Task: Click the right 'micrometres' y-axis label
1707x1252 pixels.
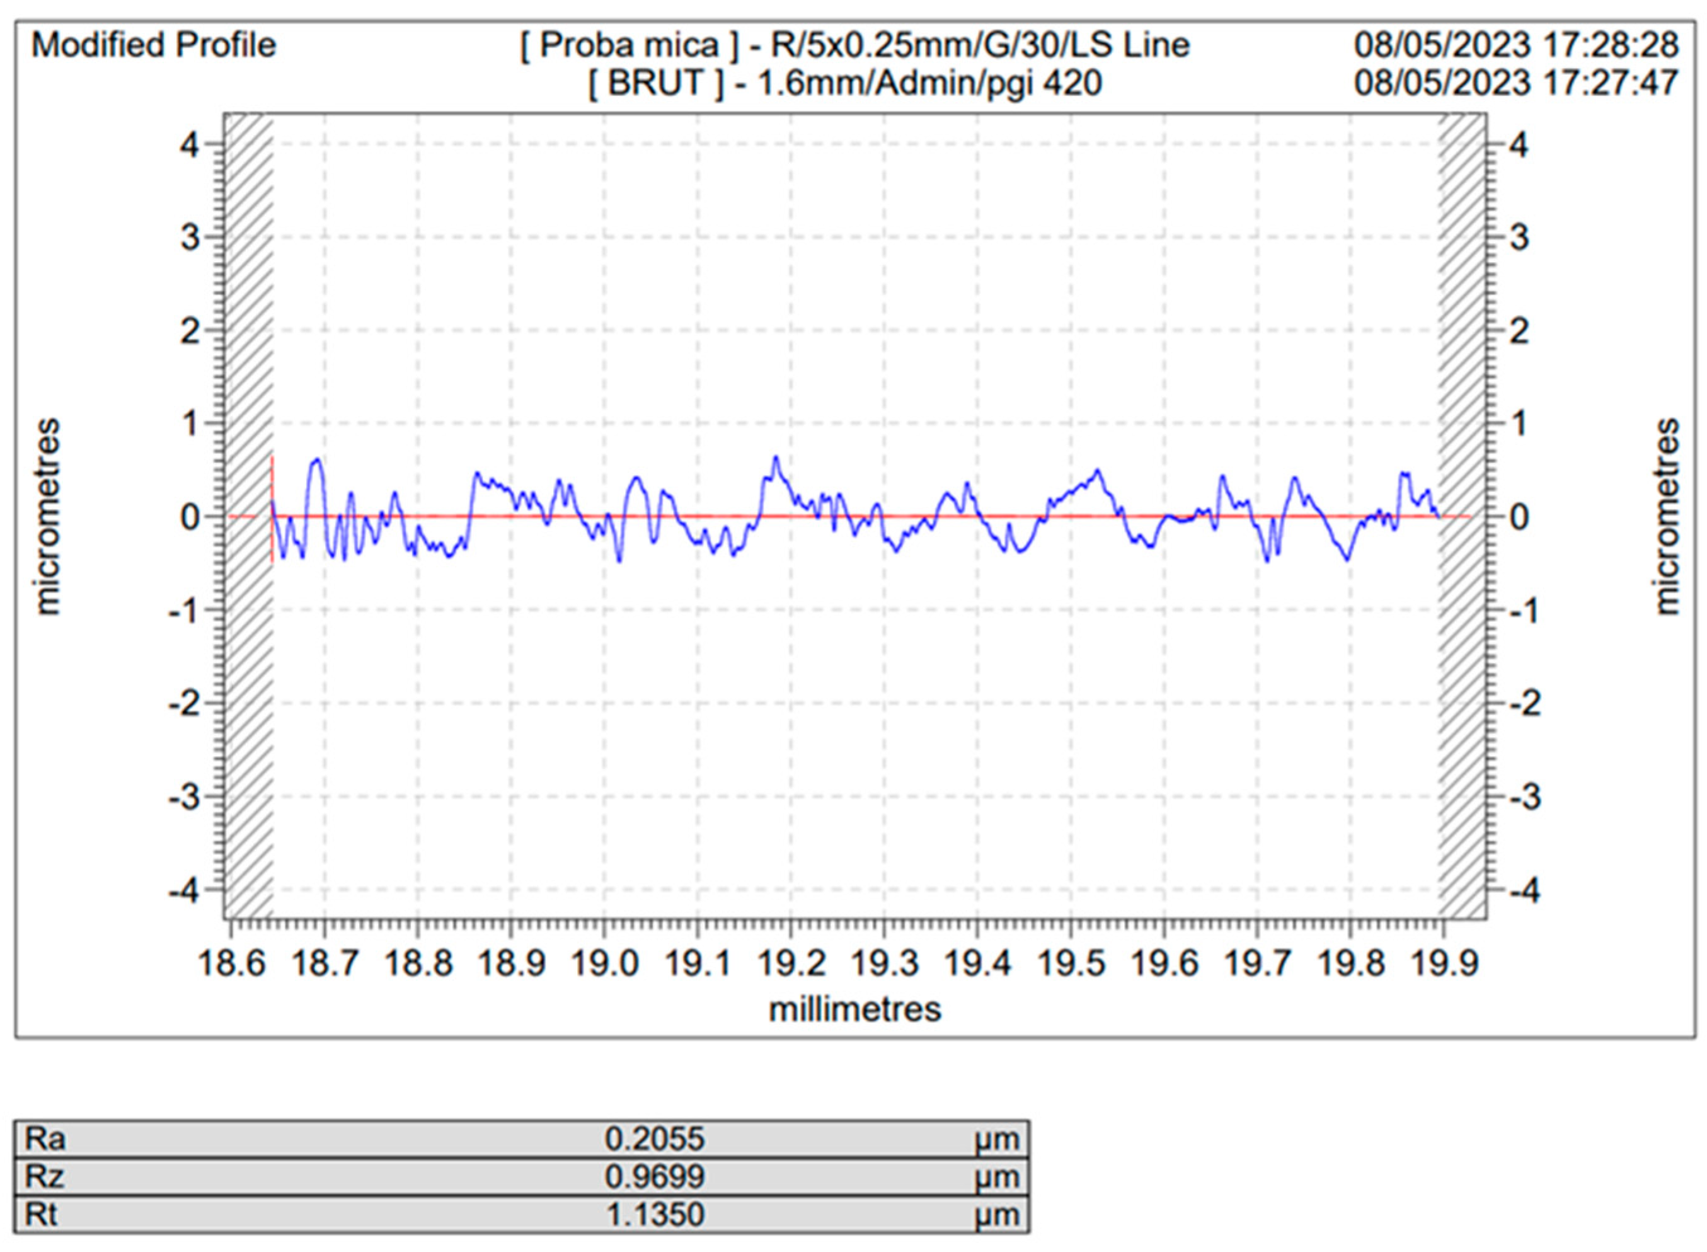Action: (x=1667, y=517)
